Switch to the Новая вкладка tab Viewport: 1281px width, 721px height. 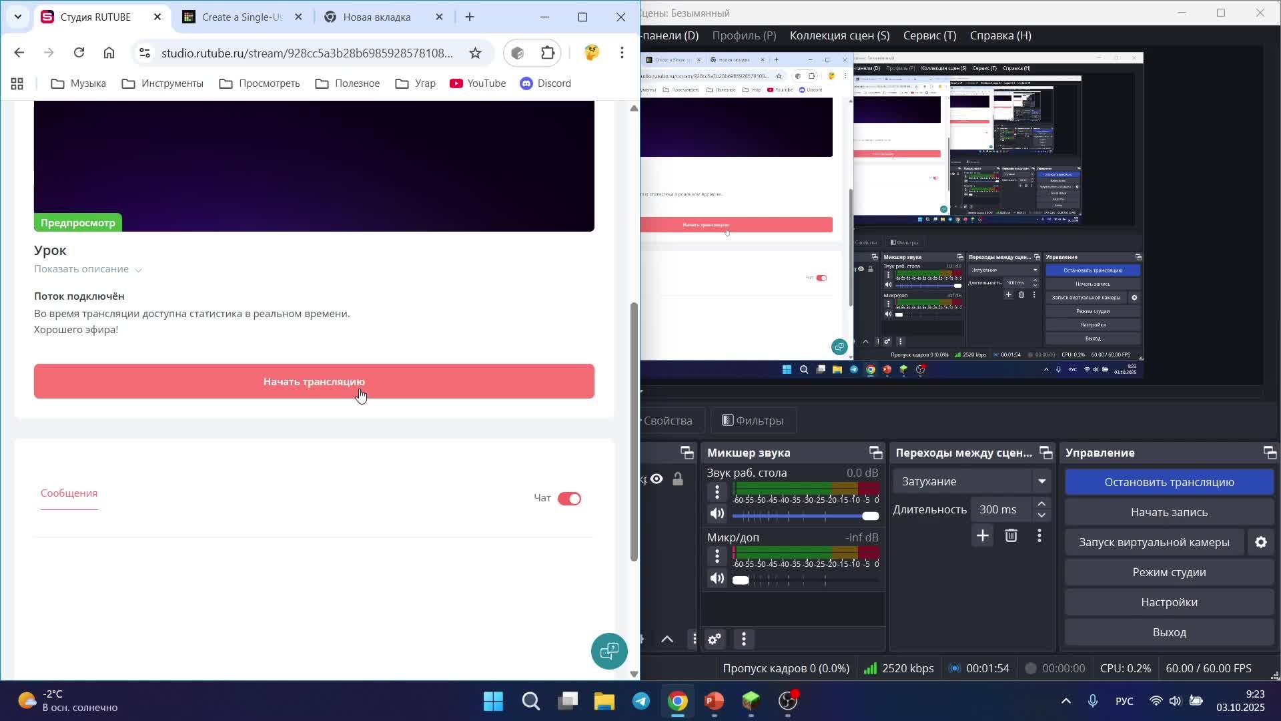377,17
